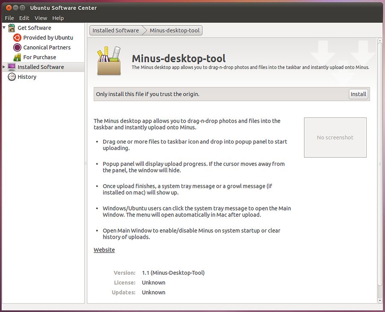Image resolution: width=385 pixels, height=312 pixels.
Task: Collapse the Get Software tree arrow
Action: (x=4, y=28)
